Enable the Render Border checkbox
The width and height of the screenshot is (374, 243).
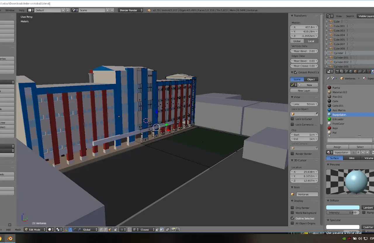pos(292,154)
